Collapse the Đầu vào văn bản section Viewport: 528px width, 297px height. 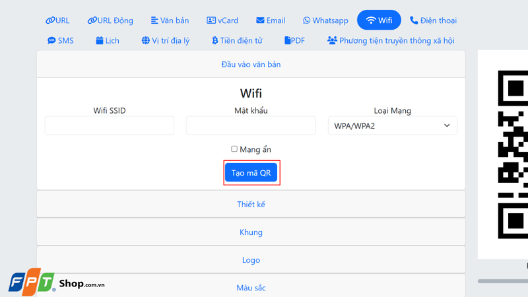coord(251,64)
